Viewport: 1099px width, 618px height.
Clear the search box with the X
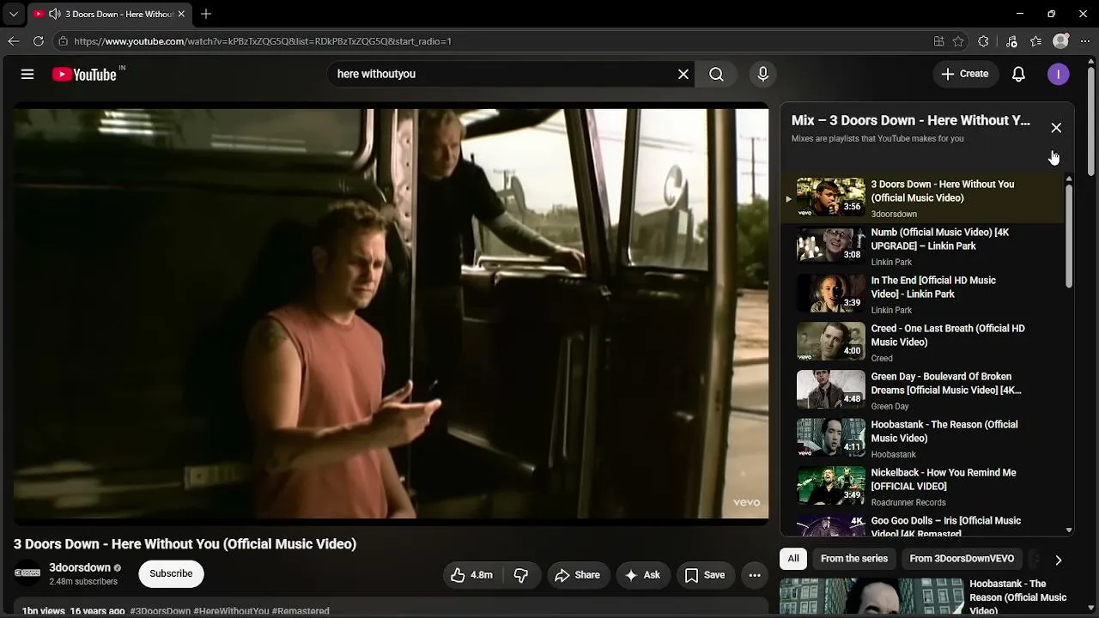(683, 74)
